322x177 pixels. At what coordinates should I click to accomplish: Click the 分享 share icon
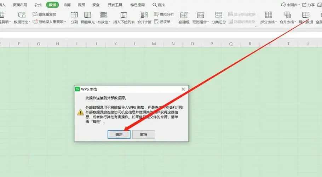(304, 5)
